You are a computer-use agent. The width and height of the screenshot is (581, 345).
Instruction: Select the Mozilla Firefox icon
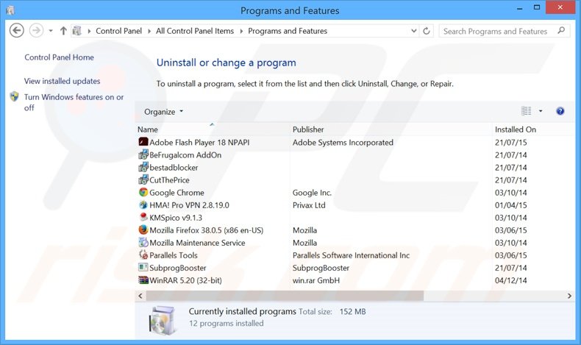coord(143,230)
